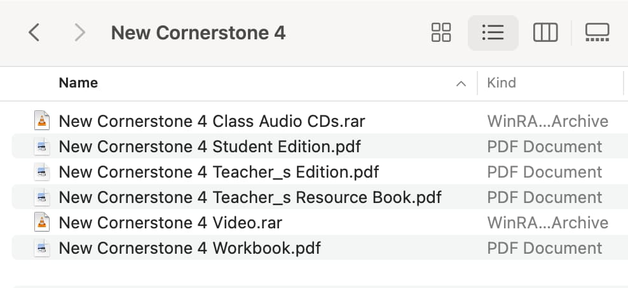This screenshot has width=628, height=288.
Task: Toggle sort order arrow in Name column
Action: tap(461, 84)
